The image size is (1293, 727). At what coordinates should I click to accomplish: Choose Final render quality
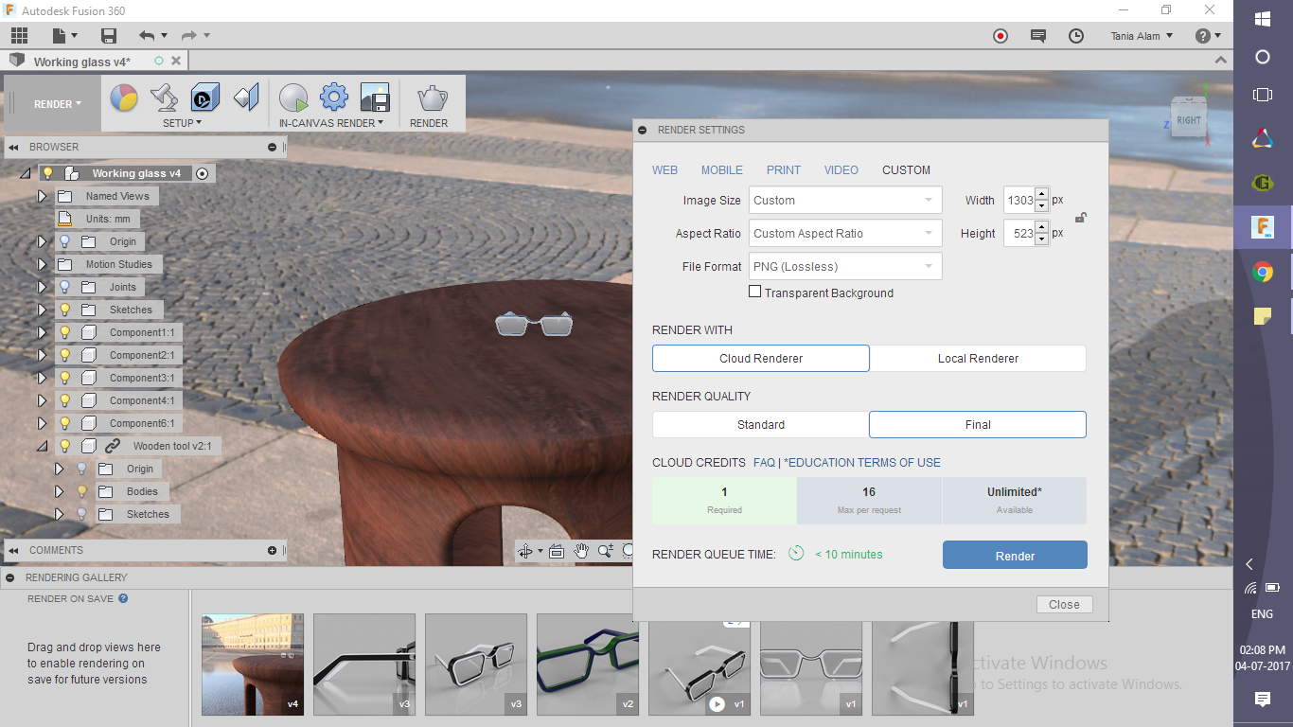pyautogui.click(x=978, y=425)
